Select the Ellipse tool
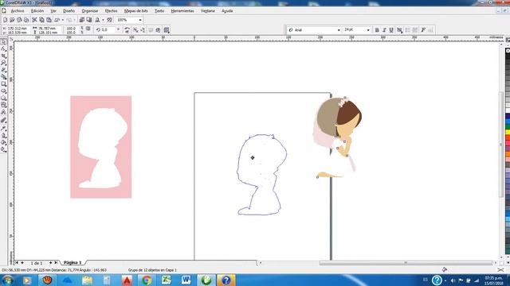Viewport: 510px width, 286px height. [x=3, y=91]
